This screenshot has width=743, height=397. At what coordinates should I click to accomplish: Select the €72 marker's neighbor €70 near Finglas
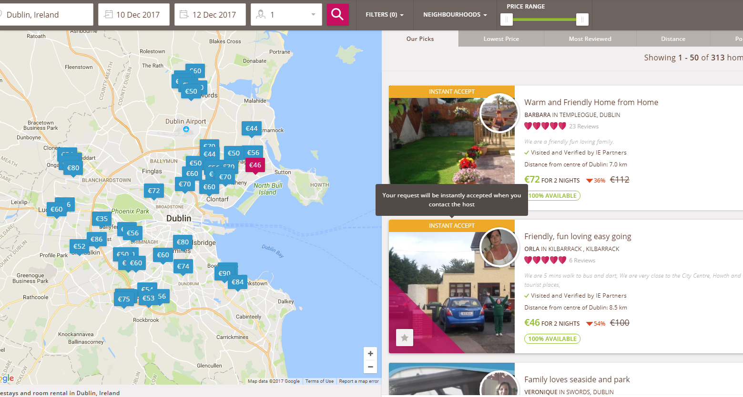184,184
